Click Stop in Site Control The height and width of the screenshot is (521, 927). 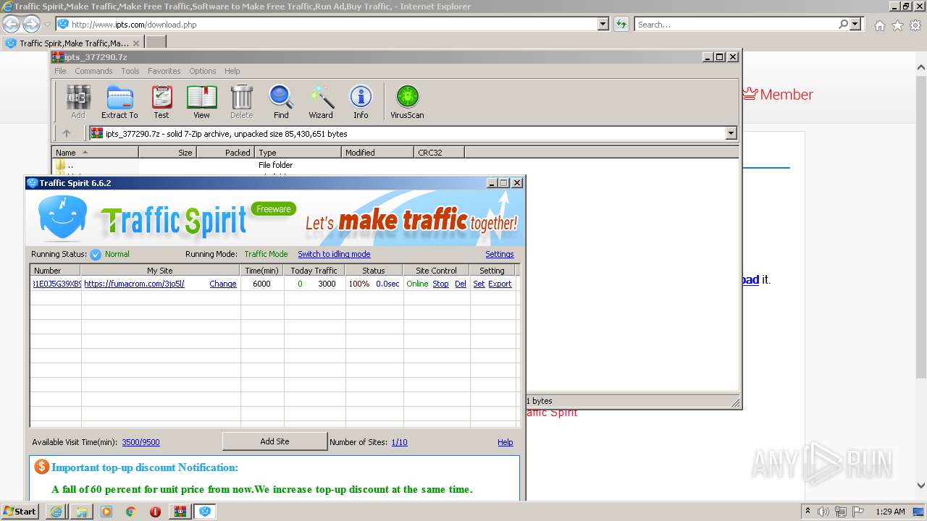[440, 284]
